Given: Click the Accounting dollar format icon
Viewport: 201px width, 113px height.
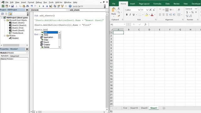Looking at the screenshot, I should [x=187, y=12].
